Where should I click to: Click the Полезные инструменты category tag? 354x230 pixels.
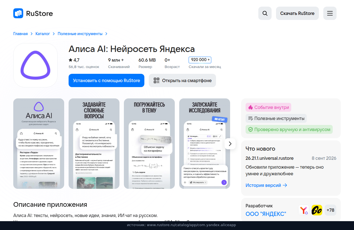276,118
